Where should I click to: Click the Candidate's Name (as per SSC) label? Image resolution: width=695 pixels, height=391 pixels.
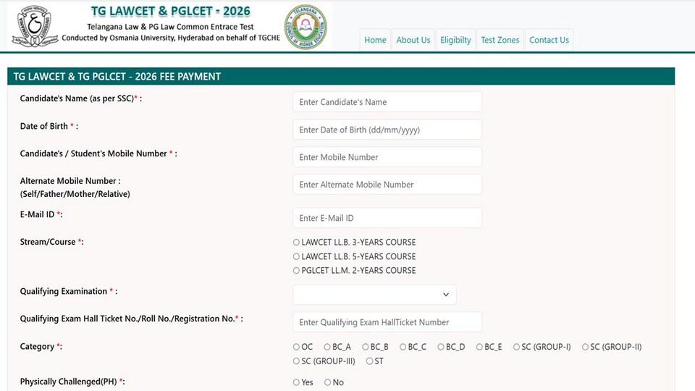(80, 99)
